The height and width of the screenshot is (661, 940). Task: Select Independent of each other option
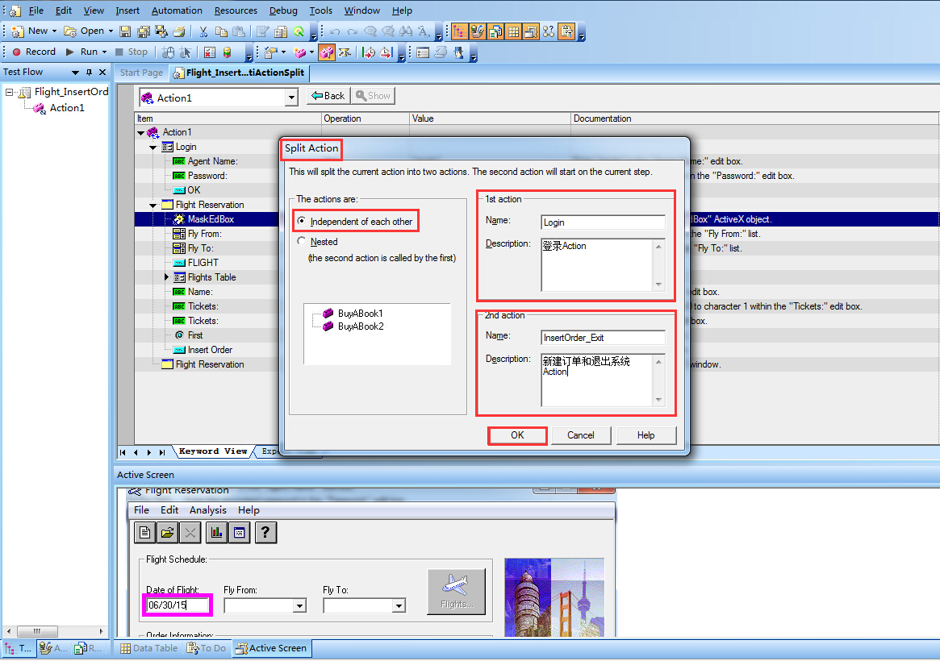click(x=355, y=222)
